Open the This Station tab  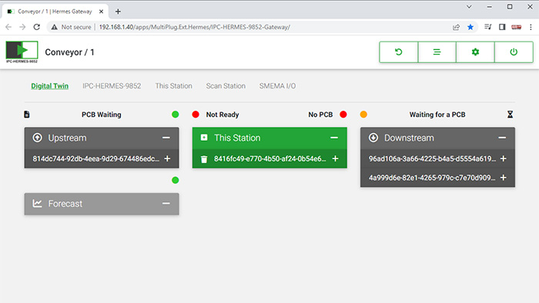coord(173,86)
